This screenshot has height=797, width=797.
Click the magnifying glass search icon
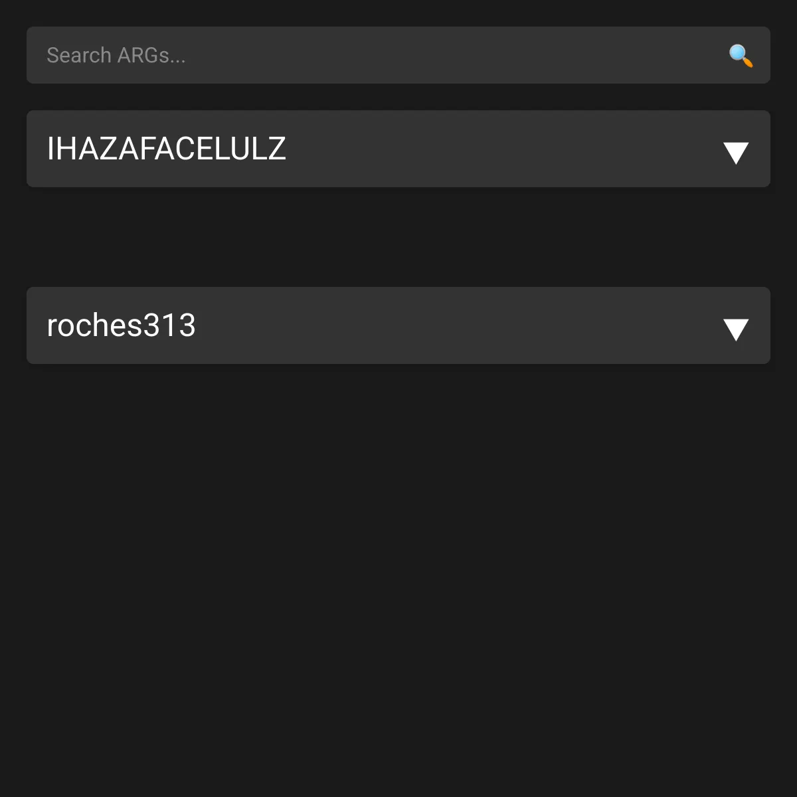click(x=741, y=56)
